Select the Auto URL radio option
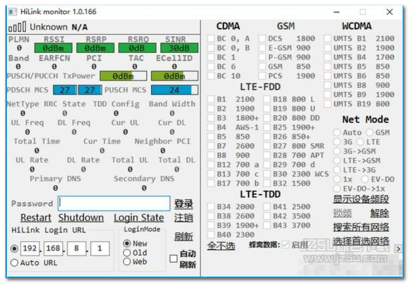The height and width of the screenshot is (284, 409). (14, 263)
